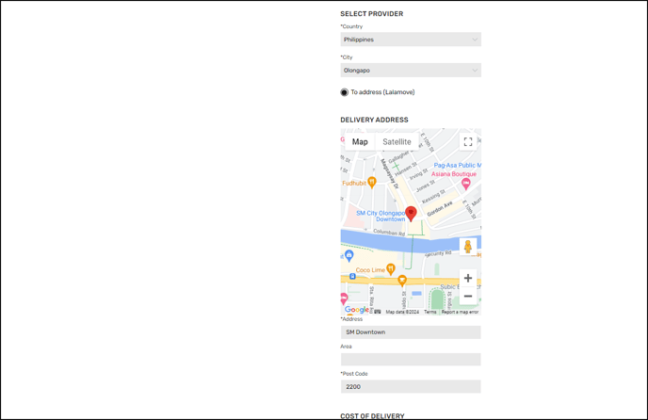Image resolution: width=648 pixels, height=420 pixels.
Task: Click the orange cafe marker below Coco Lime
Action: (401, 282)
